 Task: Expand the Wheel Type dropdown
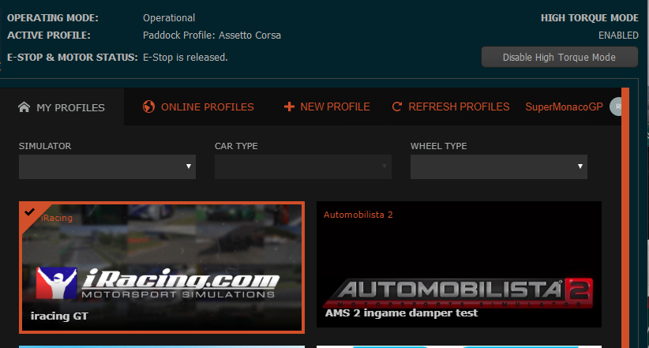[499, 167]
